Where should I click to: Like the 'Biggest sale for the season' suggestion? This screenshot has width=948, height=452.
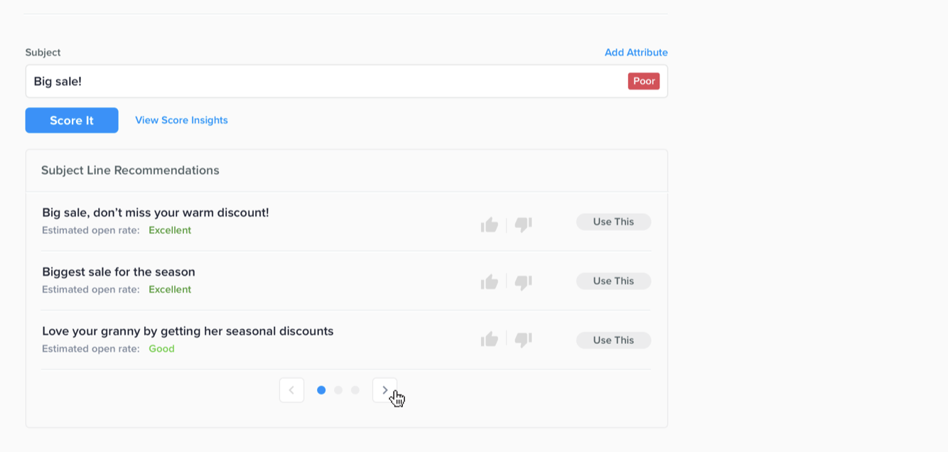[x=489, y=282]
